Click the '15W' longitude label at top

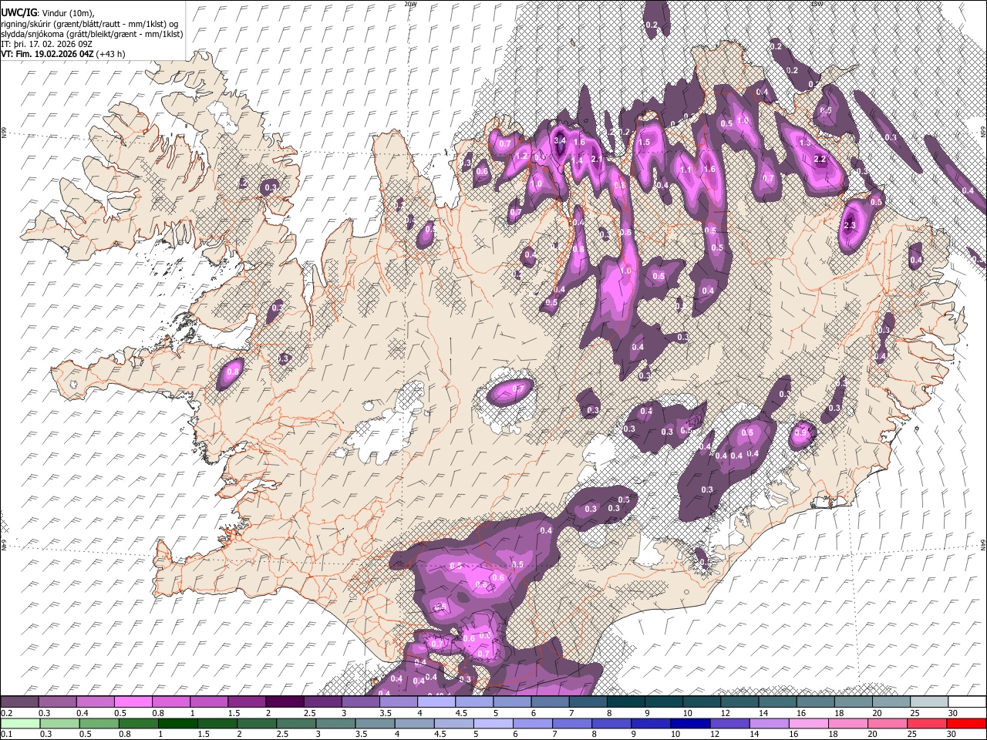pyautogui.click(x=817, y=4)
